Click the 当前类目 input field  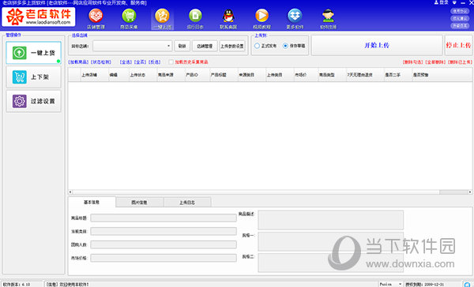pyautogui.click(x=164, y=232)
